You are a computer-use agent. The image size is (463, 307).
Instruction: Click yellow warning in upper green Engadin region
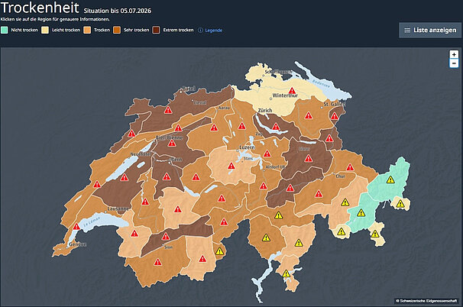(390, 179)
